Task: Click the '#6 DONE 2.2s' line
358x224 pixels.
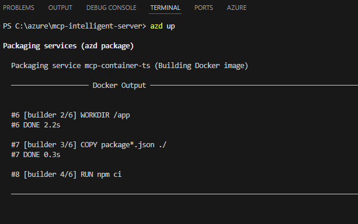Action: click(36, 125)
